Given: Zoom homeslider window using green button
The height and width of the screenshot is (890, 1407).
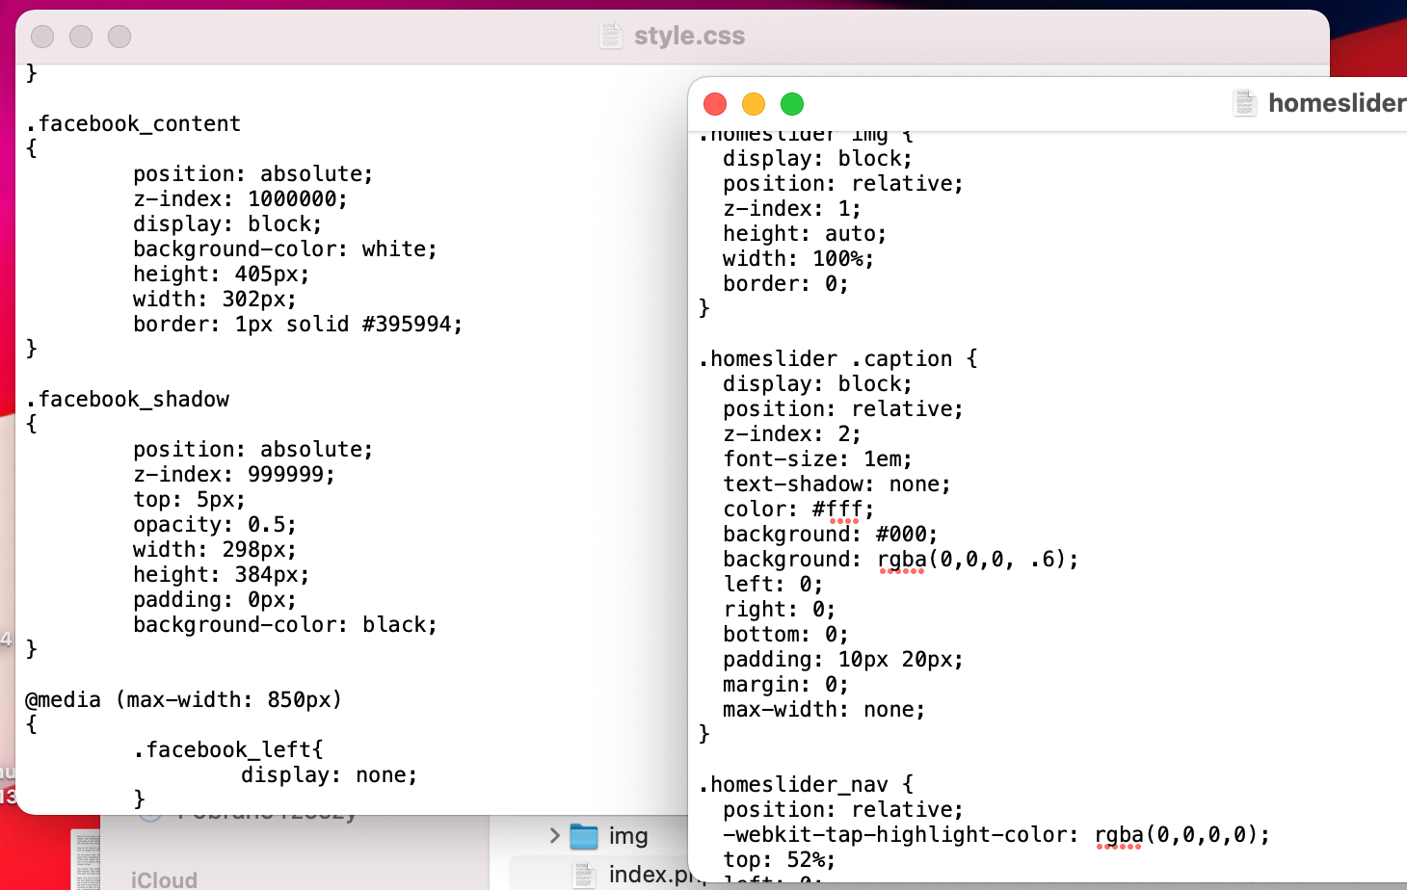Looking at the screenshot, I should 792,104.
